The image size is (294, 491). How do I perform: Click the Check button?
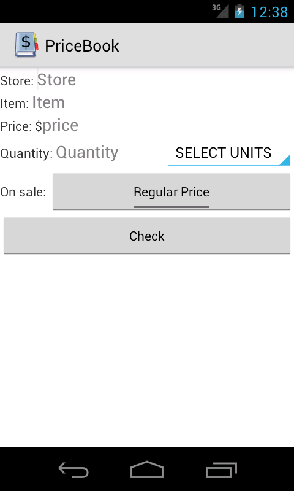pos(147,236)
